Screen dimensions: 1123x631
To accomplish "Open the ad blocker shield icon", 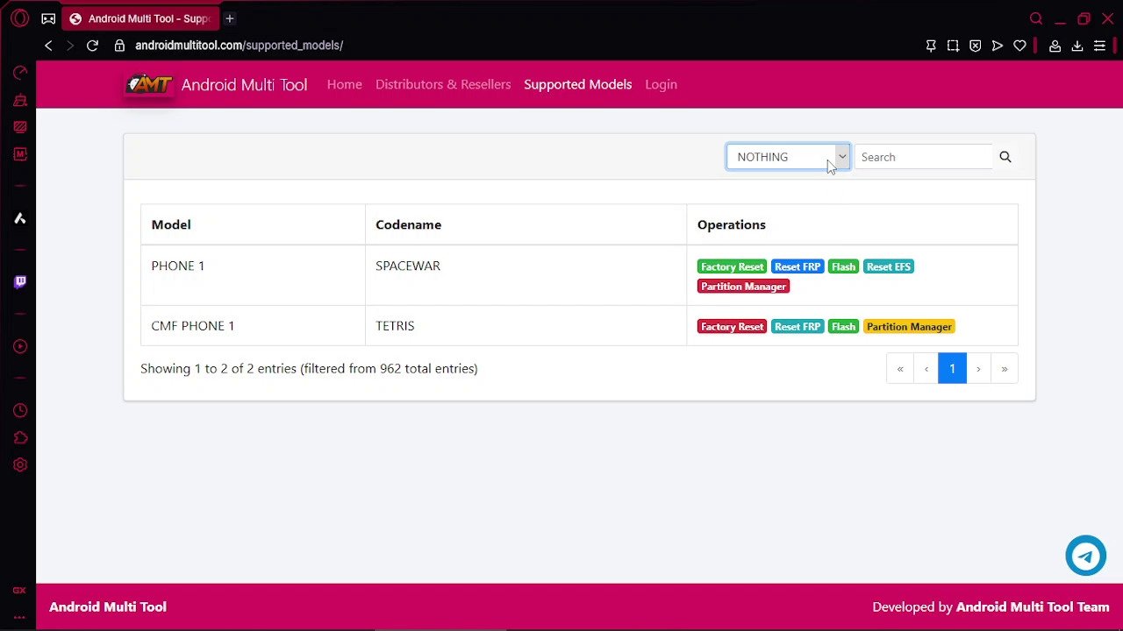I will [975, 46].
